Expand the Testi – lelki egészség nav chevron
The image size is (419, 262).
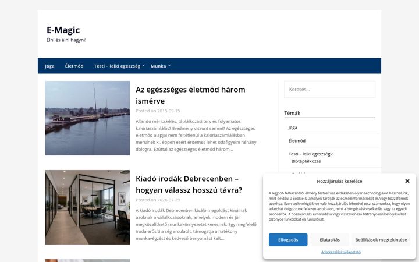(x=144, y=65)
